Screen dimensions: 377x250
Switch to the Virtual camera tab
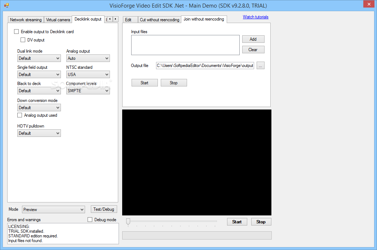pyautogui.click(x=58, y=20)
